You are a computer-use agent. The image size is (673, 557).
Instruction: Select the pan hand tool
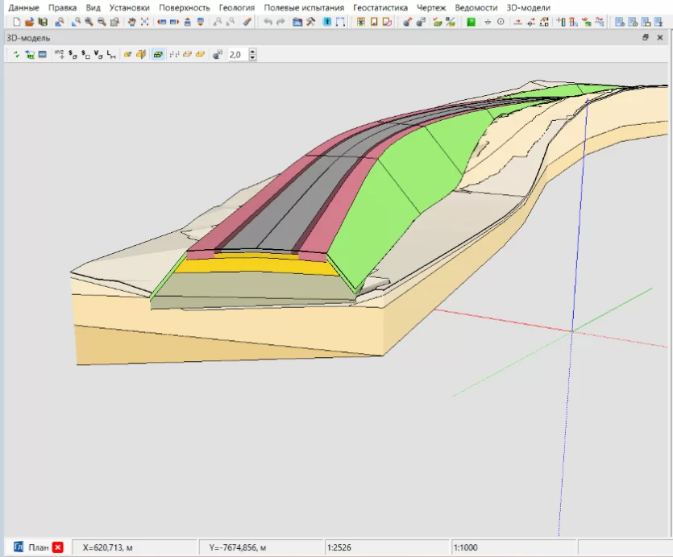[131, 22]
